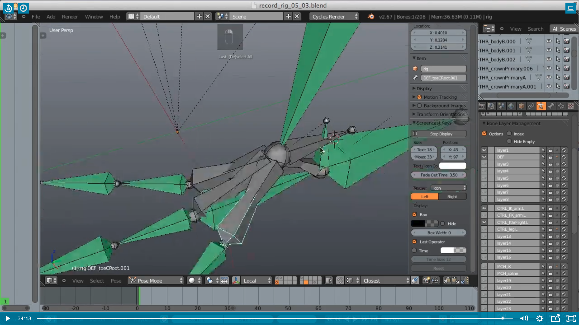The width and height of the screenshot is (579, 325).
Task: Open the Render menu
Action: click(x=70, y=17)
